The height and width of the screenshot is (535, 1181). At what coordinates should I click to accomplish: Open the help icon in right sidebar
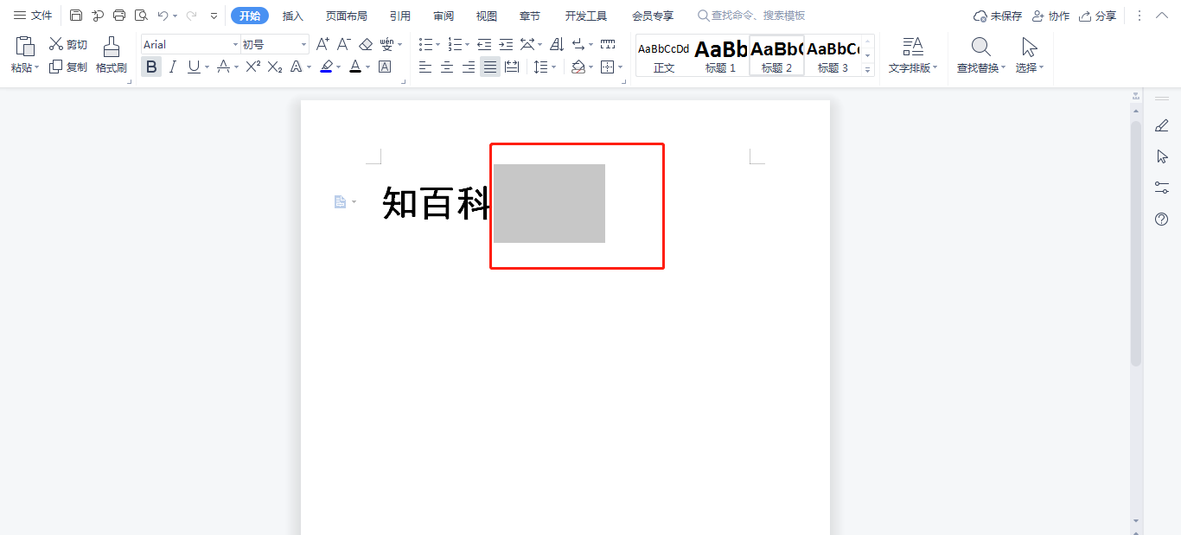tap(1161, 220)
